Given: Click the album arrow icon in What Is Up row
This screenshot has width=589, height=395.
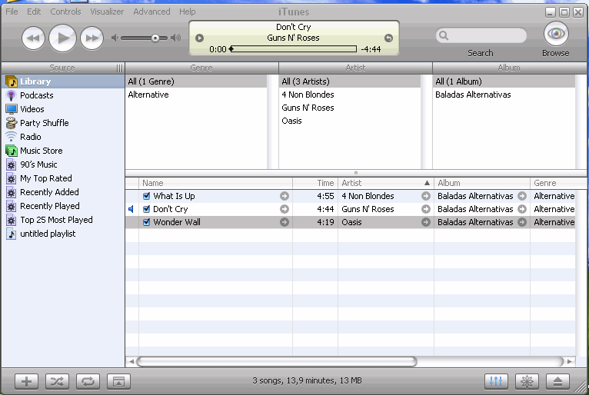Looking at the screenshot, I should 522,196.
